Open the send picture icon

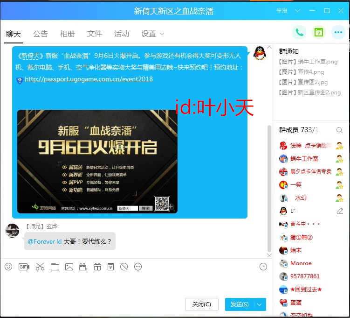69,267
